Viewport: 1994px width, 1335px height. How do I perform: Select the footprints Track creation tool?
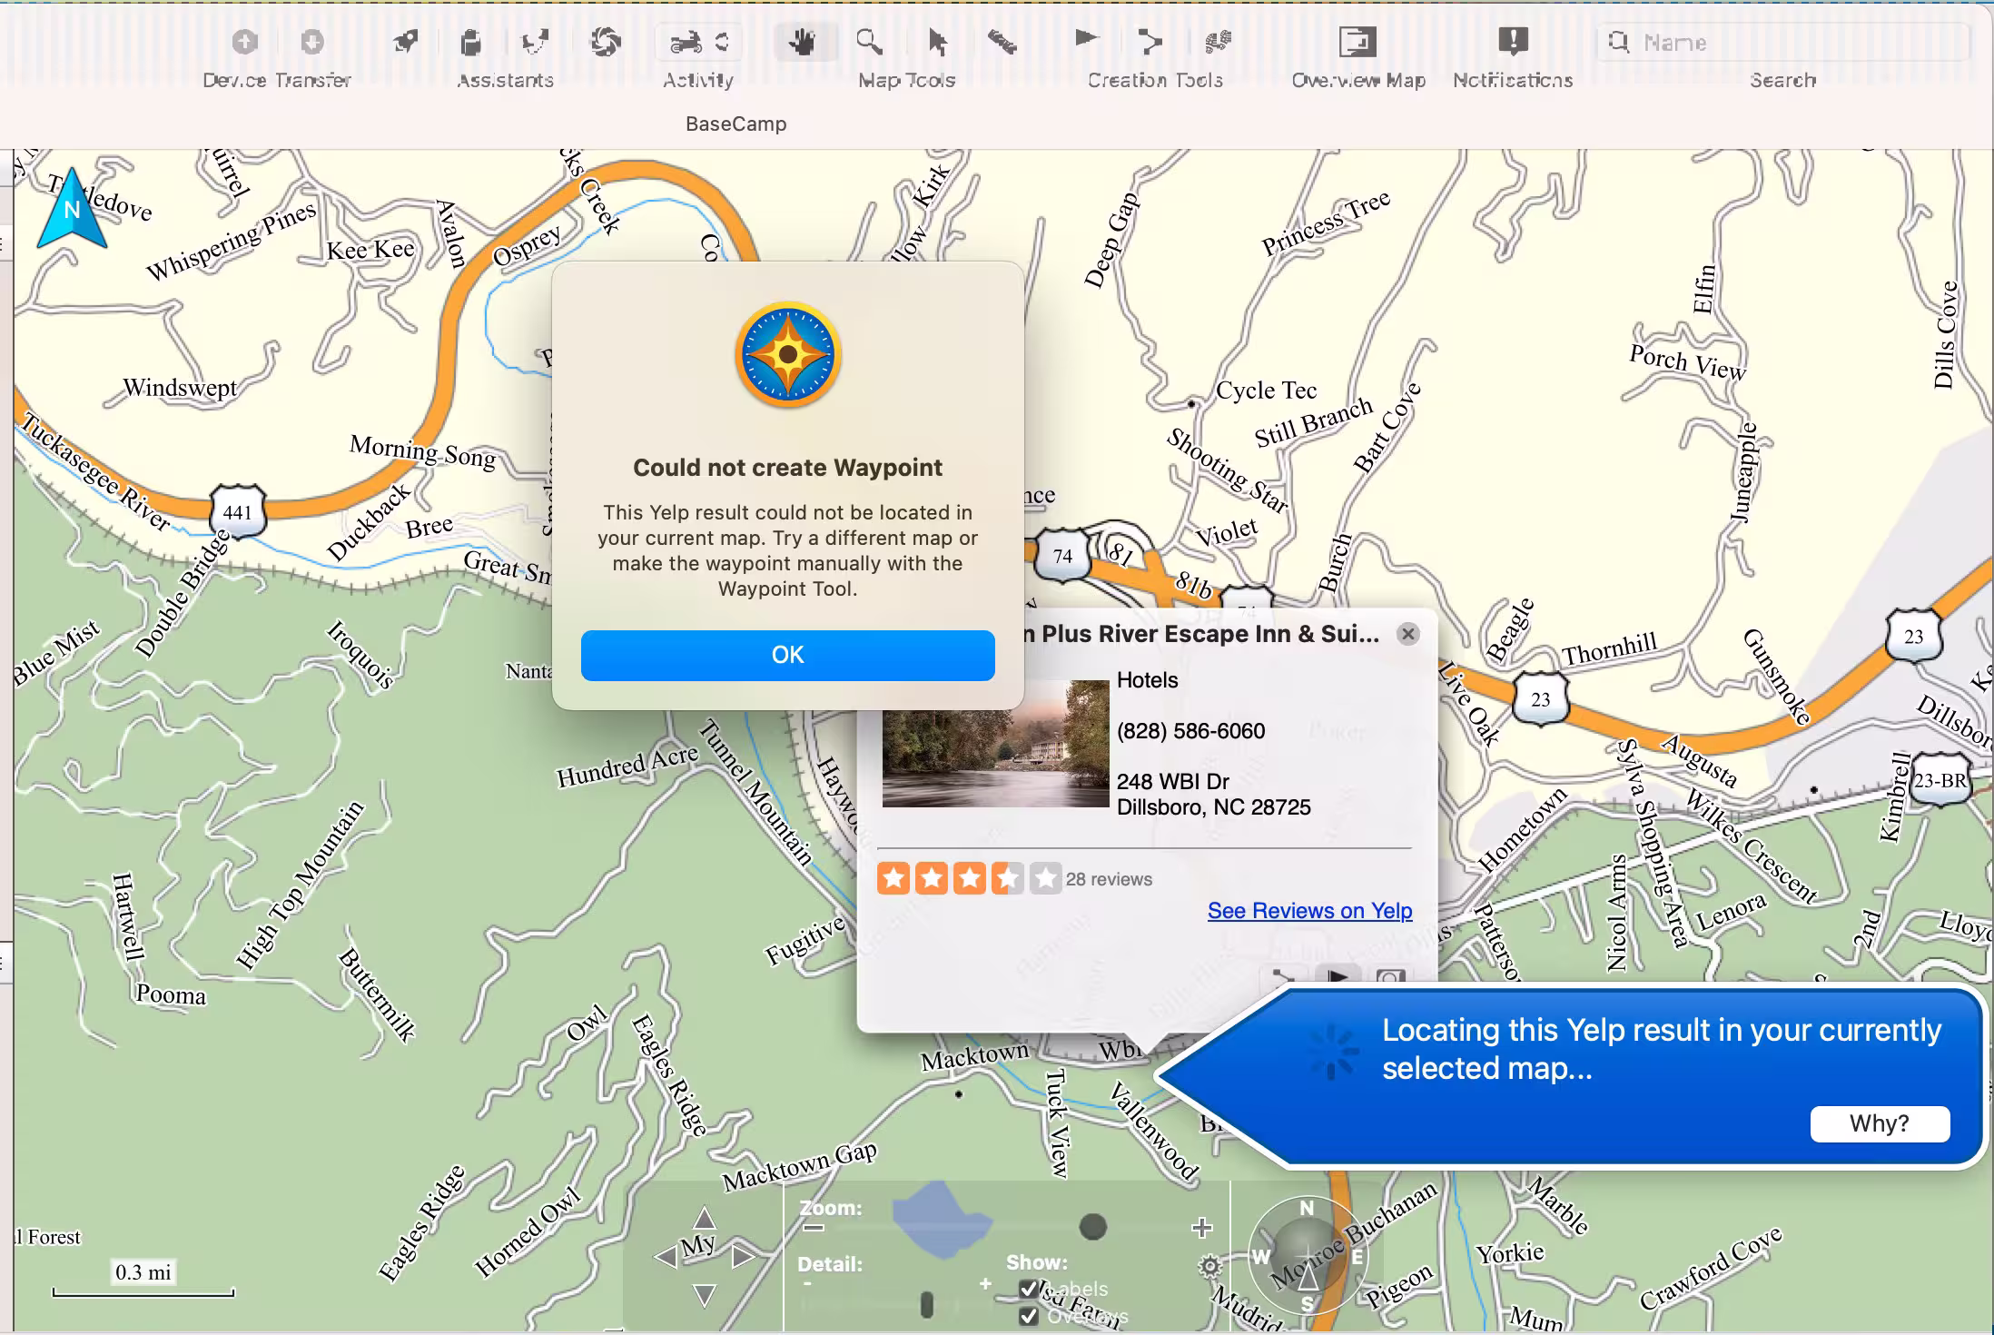(1218, 42)
